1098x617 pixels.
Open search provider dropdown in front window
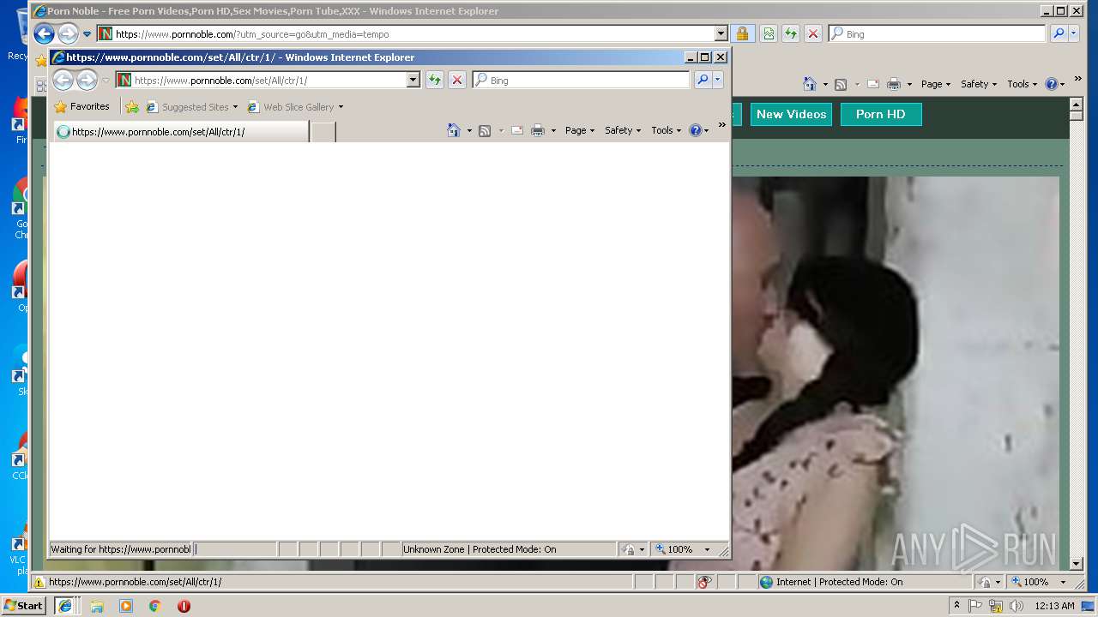tap(718, 80)
